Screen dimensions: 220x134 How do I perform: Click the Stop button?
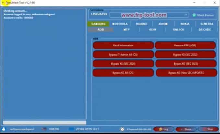point(208,129)
